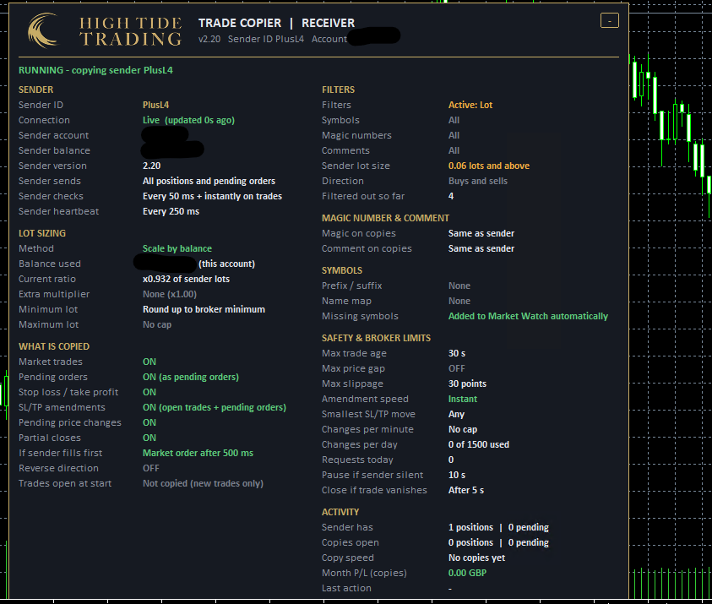Click 'Round up to broker minimum'
The image size is (712, 604).
[x=204, y=309]
